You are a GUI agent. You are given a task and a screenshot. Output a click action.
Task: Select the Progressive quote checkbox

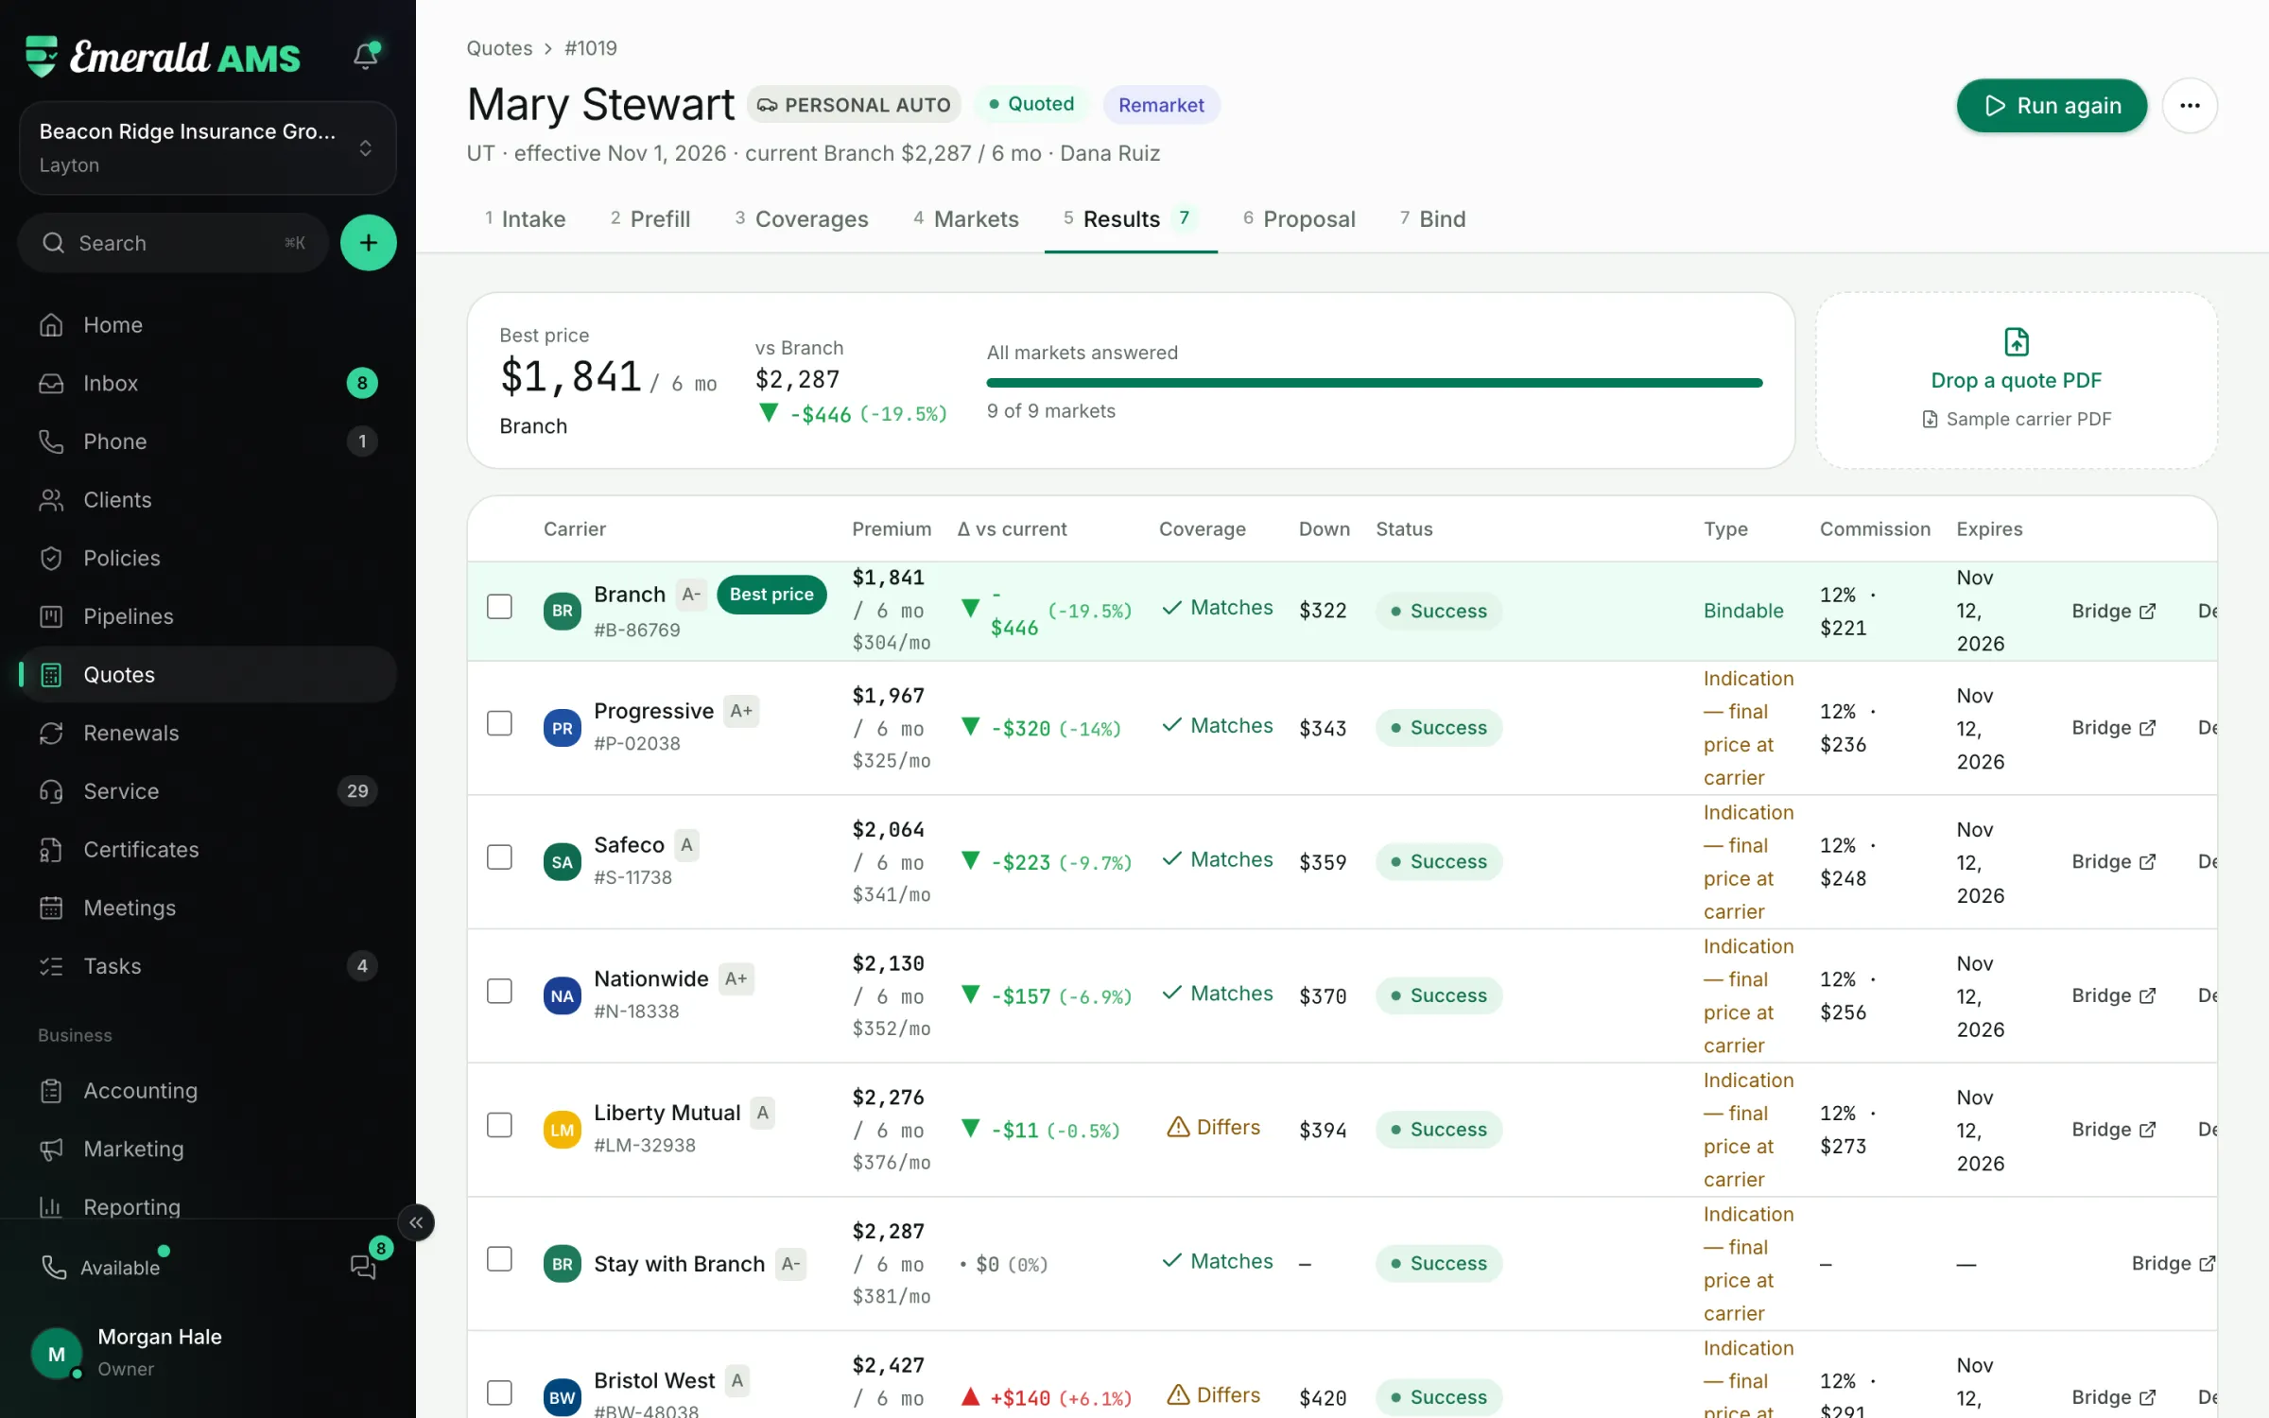[499, 724]
